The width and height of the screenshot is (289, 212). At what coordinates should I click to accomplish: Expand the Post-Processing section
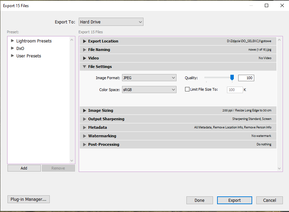[x=85, y=144]
